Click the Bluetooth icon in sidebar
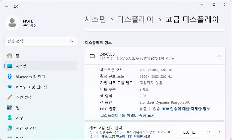This screenshot has width=232, height=140. click(x=10, y=77)
